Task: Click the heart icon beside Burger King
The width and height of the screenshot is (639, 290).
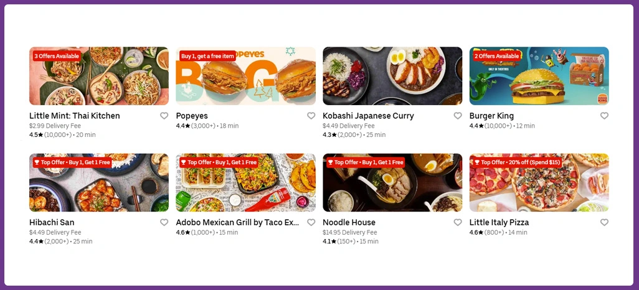Action: (x=604, y=116)
